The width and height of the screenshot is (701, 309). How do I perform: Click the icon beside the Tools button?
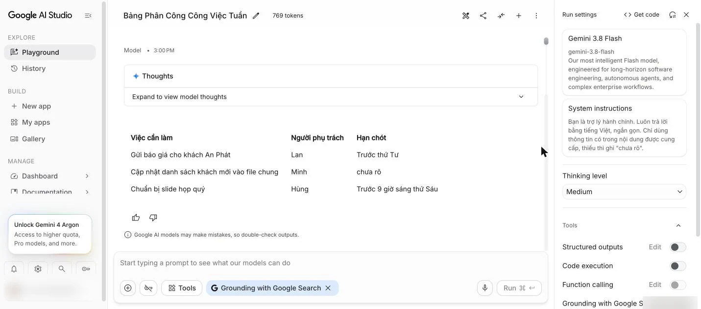[148, 288]
